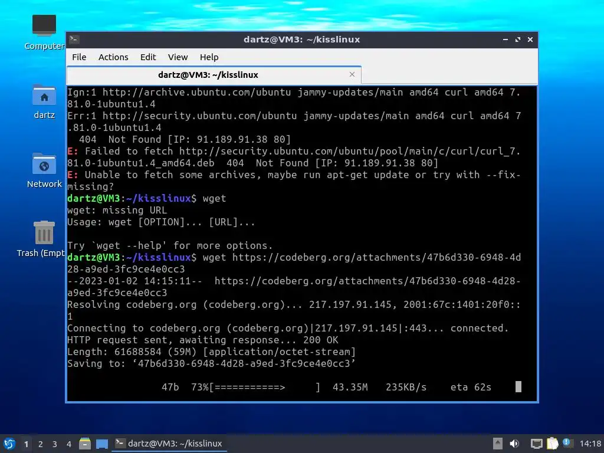Screen dimensions: 604x453
Task: Open the Edit menu
Action: pyautogui.click(x=148, y=57)
